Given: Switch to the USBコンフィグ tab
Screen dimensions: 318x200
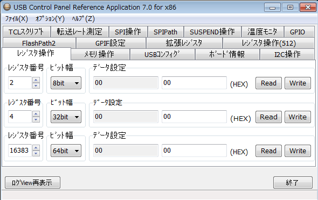Looking at the screenshot, I should tap(162, 54).
